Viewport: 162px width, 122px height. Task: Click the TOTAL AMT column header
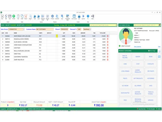pos(102,33)
